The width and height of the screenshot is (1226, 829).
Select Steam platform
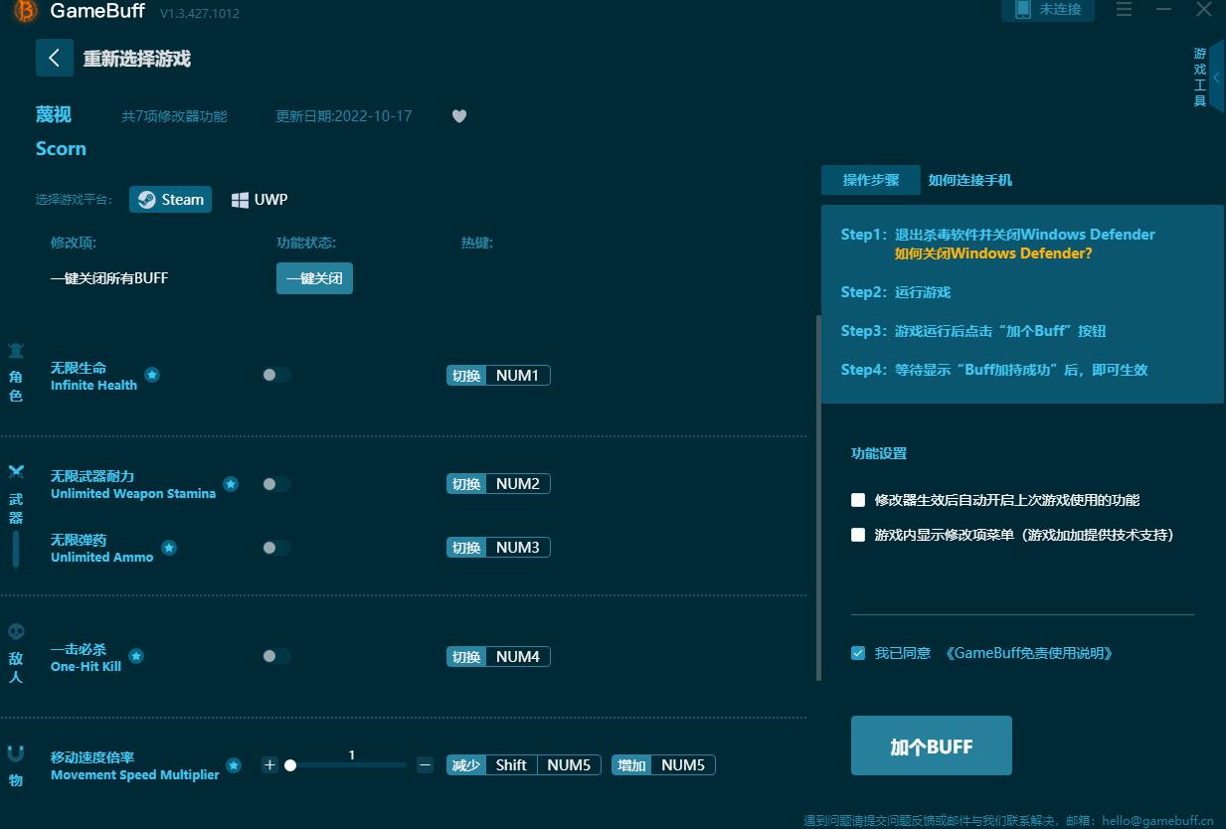[x=171, y=200]
